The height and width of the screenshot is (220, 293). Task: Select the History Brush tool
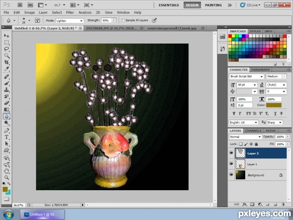click(x=6, y=96)
